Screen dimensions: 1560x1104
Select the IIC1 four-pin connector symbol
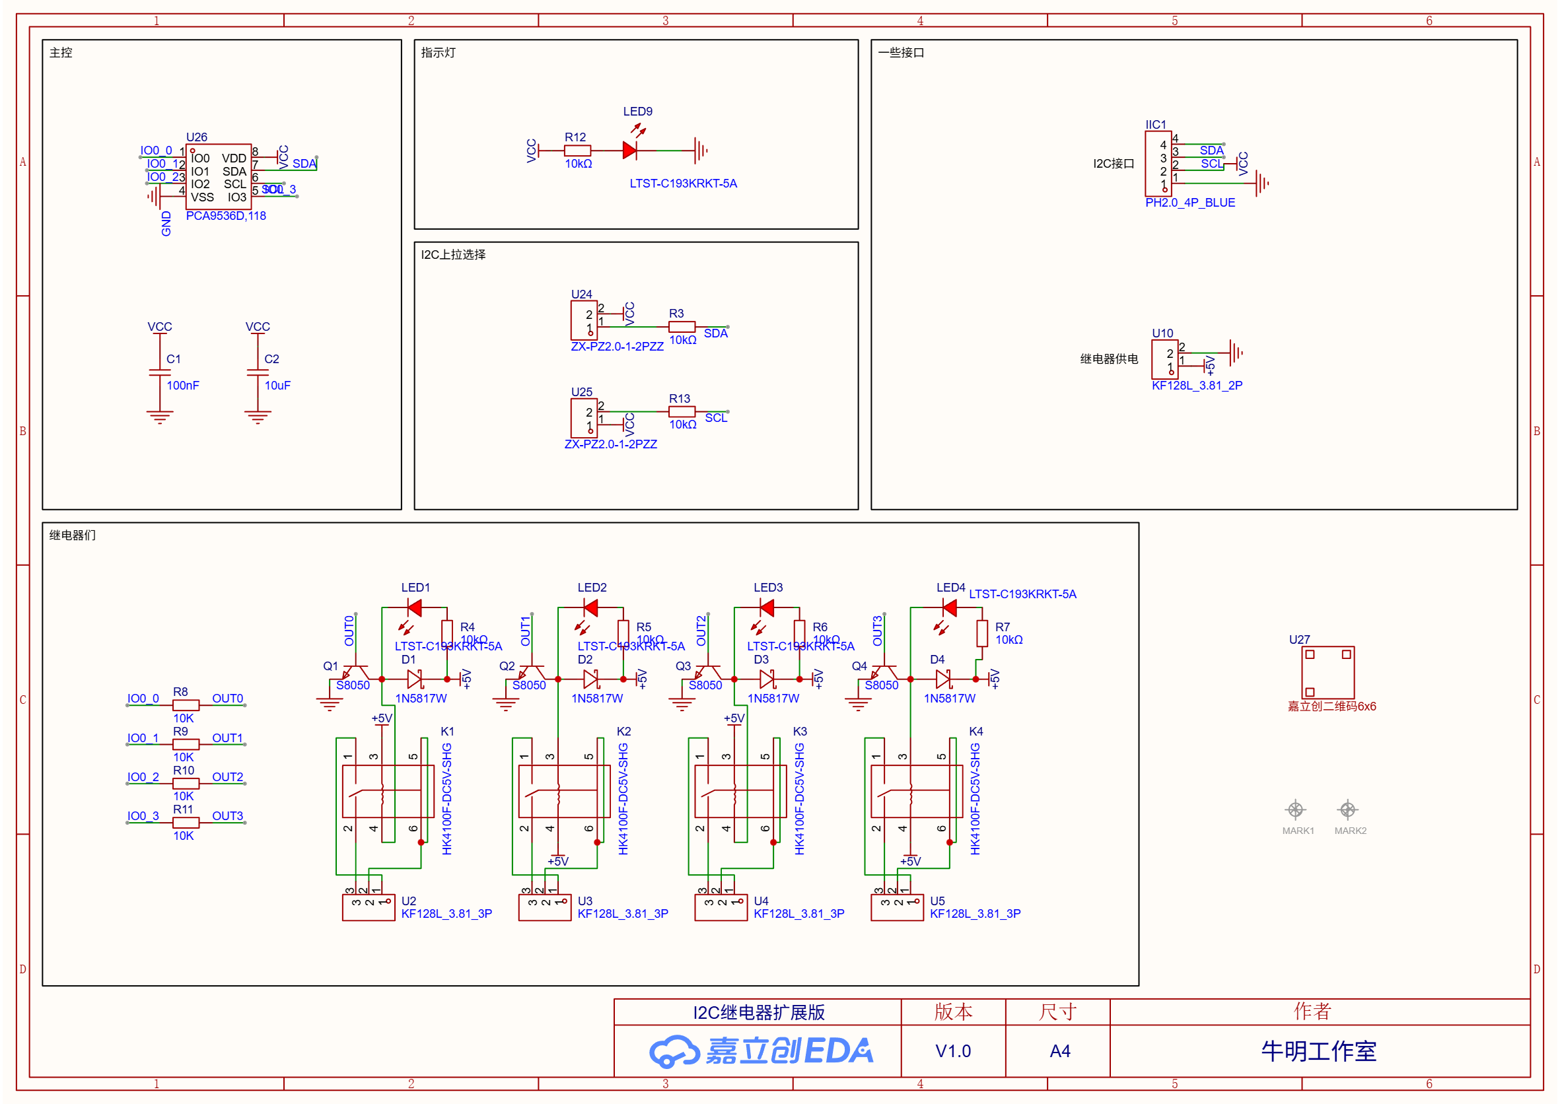click(1157, 164)
